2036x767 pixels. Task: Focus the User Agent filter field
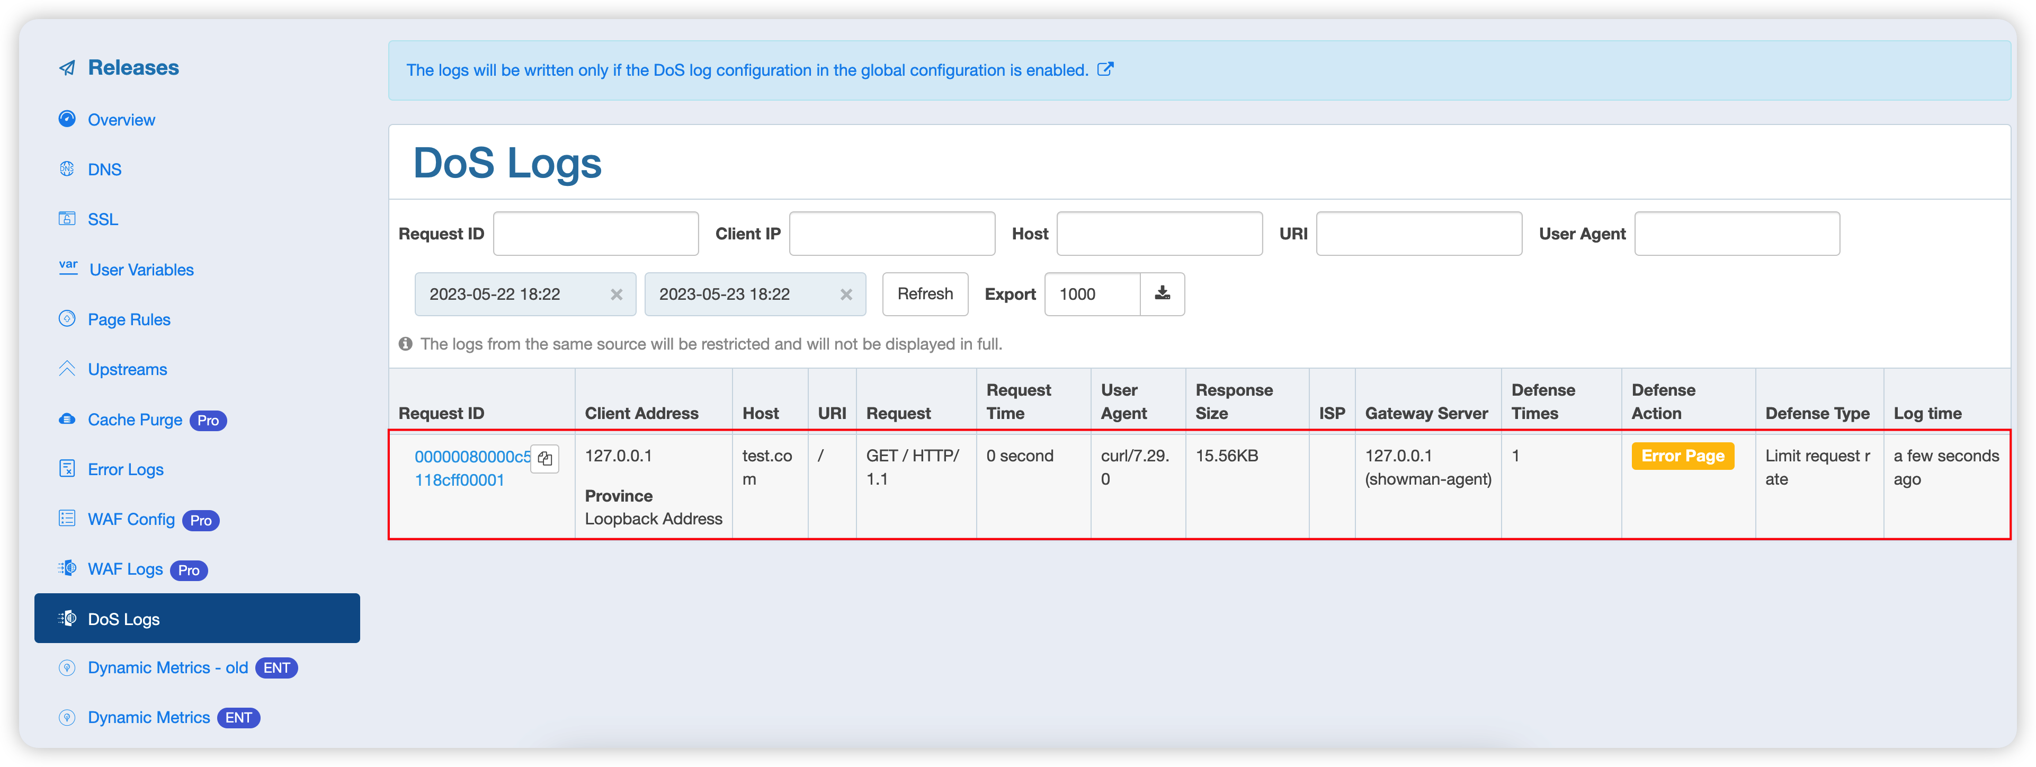coord(1736,233)
